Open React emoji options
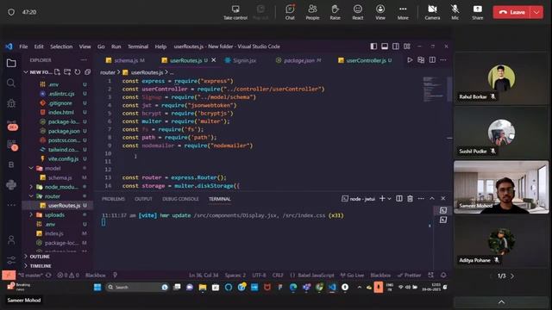This screenshot has width=552, height=310. (358, 12)
